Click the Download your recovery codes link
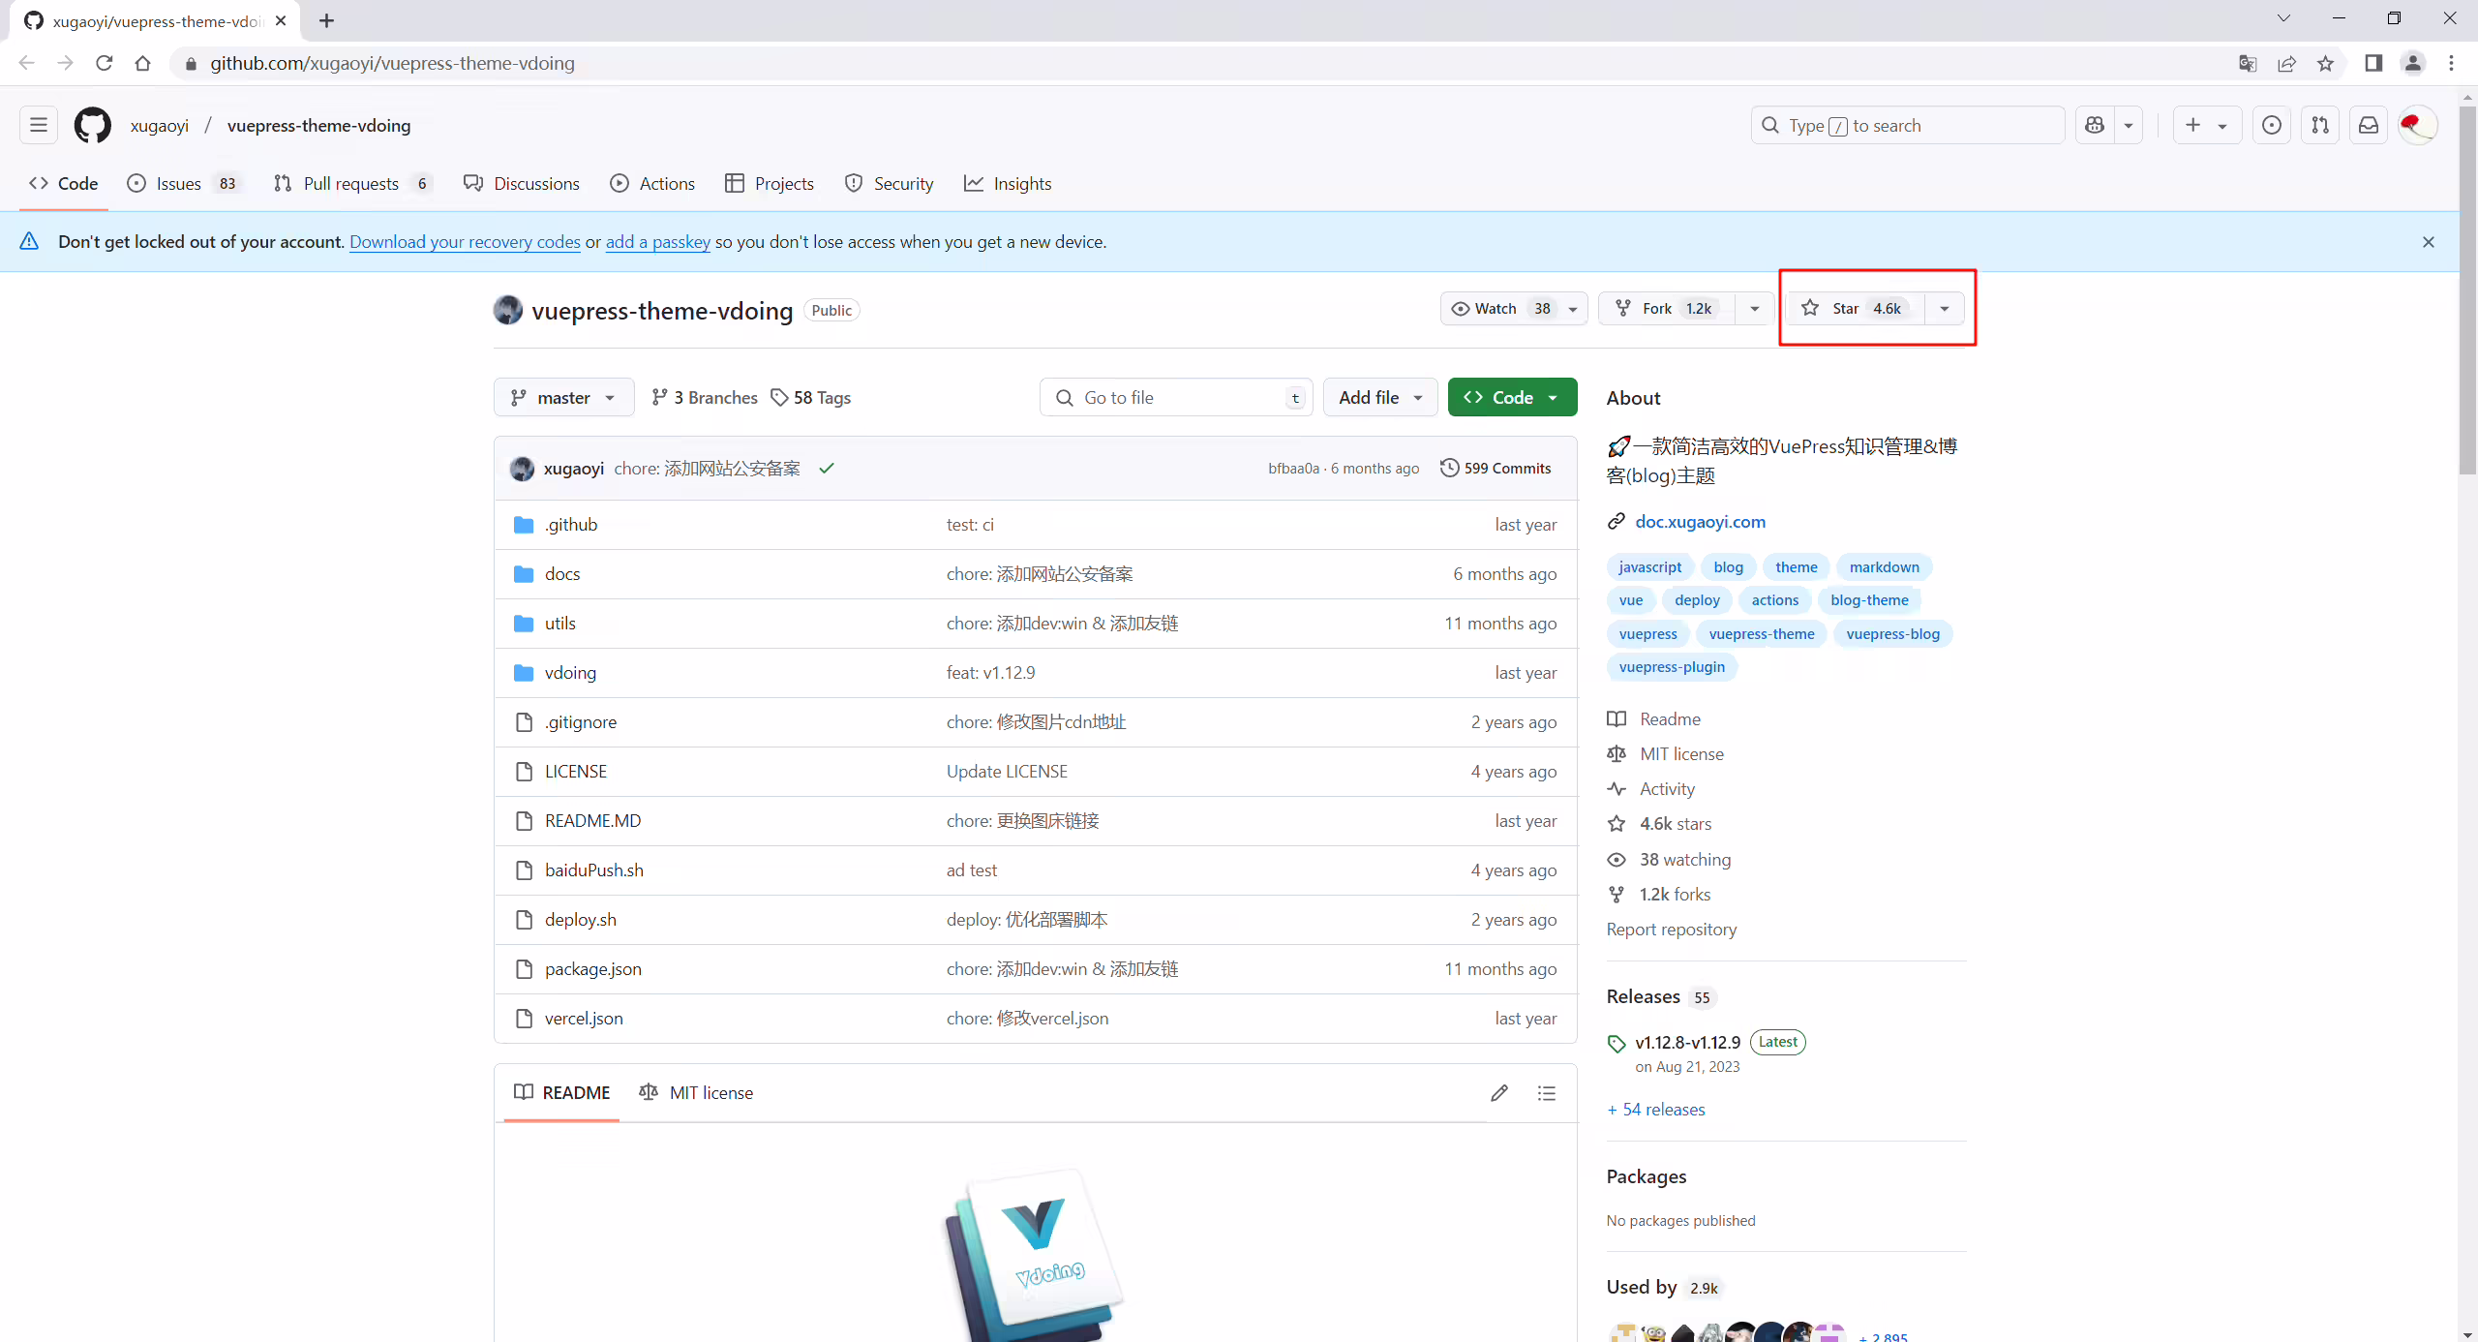This screenshot has height=1342, width=2478. pyautogui.click(x=465, y=242)
